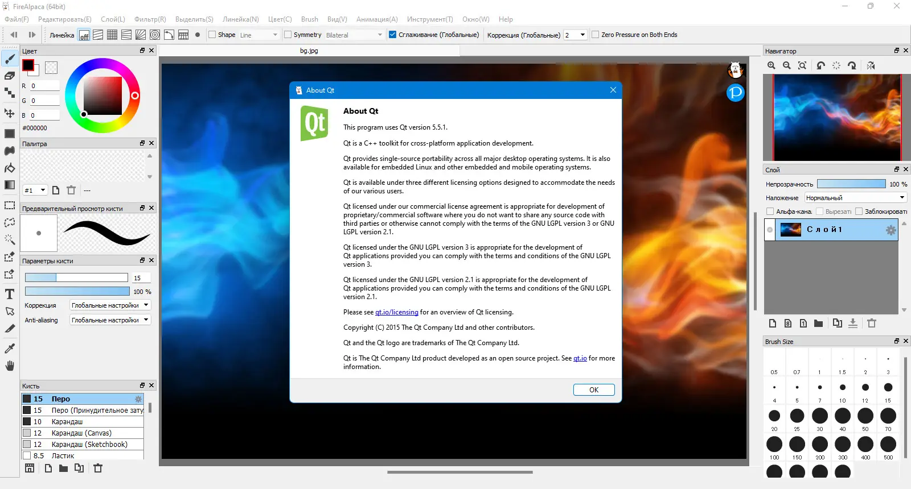Check Zero Pressure on Both Ends
The width and height of the screenshot is (911, 489).
[596, 35]
